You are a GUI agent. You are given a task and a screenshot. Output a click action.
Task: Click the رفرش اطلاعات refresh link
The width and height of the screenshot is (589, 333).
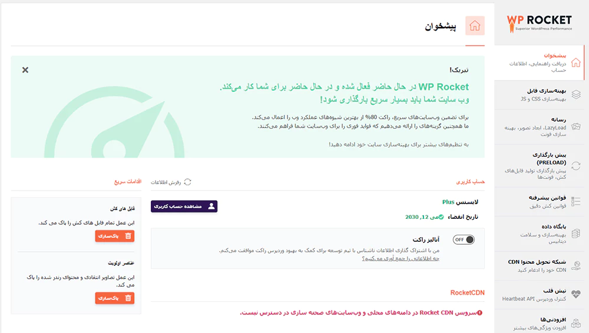[x=171, y=182]
